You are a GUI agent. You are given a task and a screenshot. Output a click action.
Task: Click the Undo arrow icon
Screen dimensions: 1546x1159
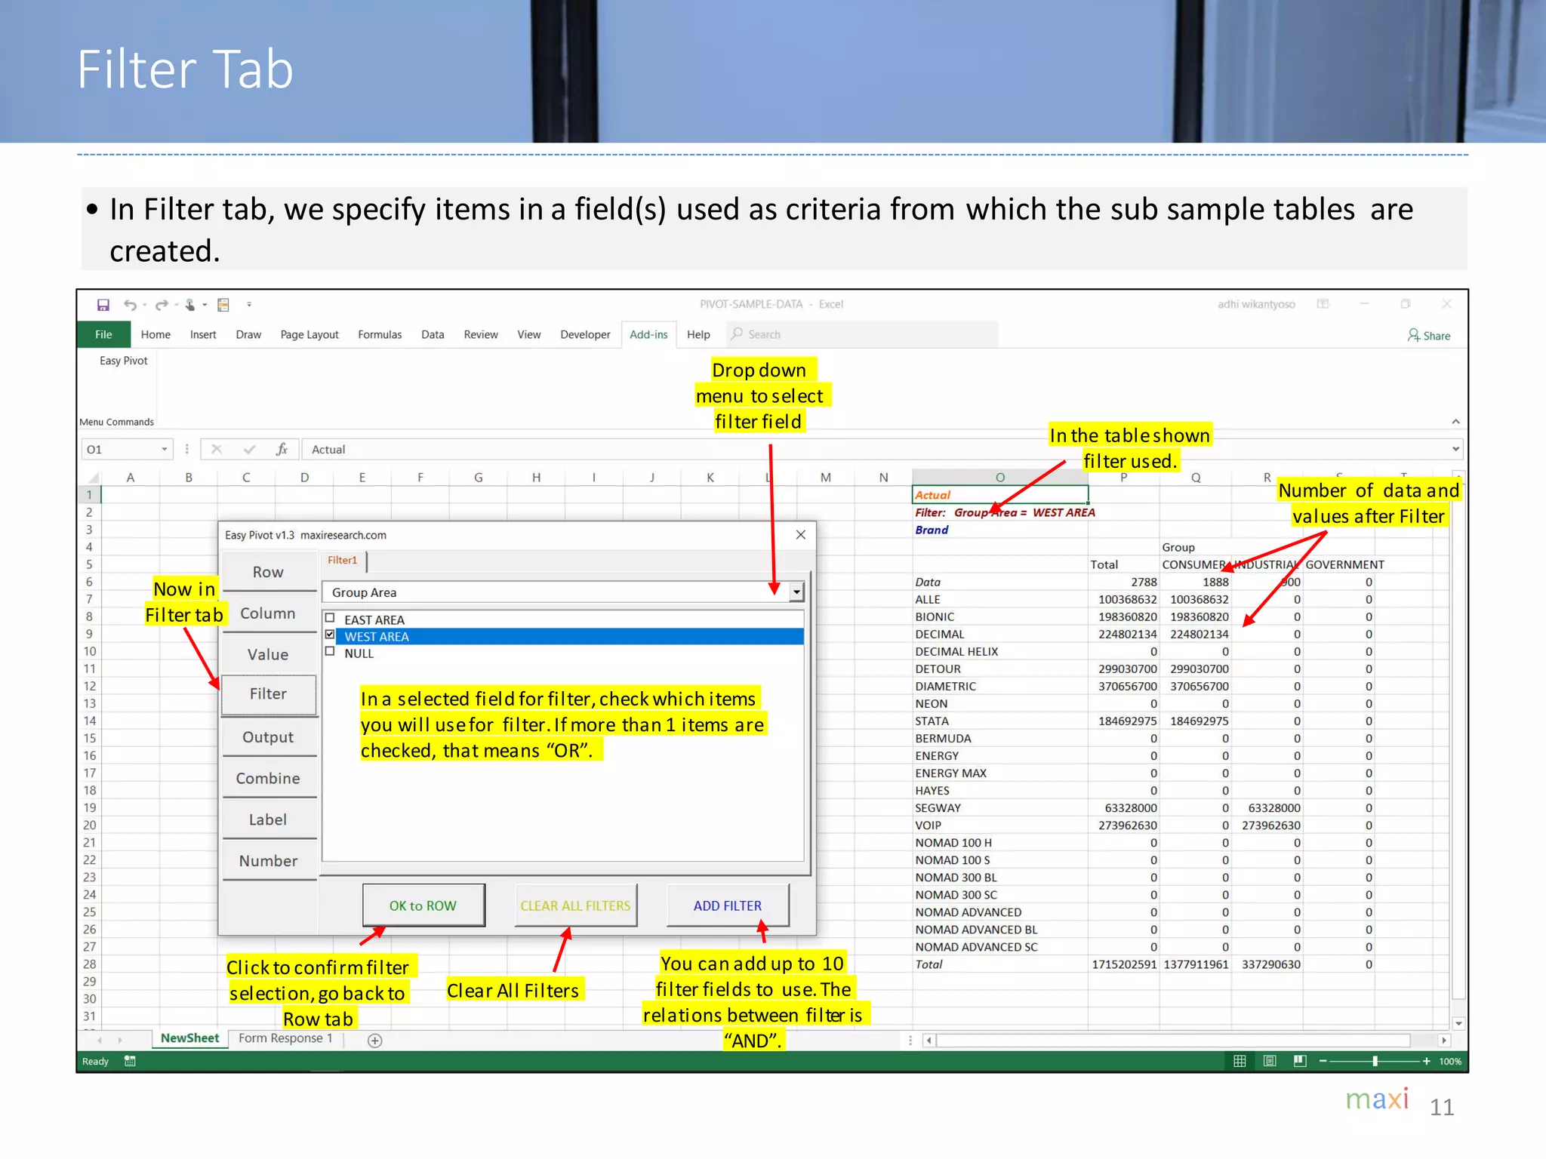tap(131, 305)
